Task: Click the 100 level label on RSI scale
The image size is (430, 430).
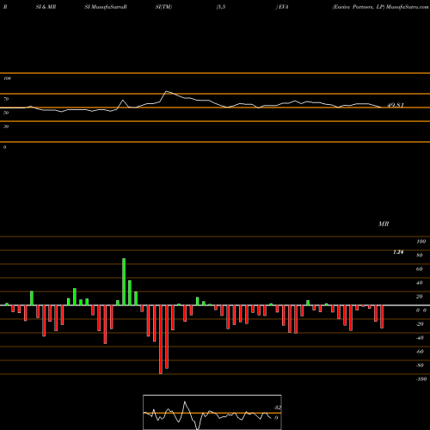Action: (7, 78)
